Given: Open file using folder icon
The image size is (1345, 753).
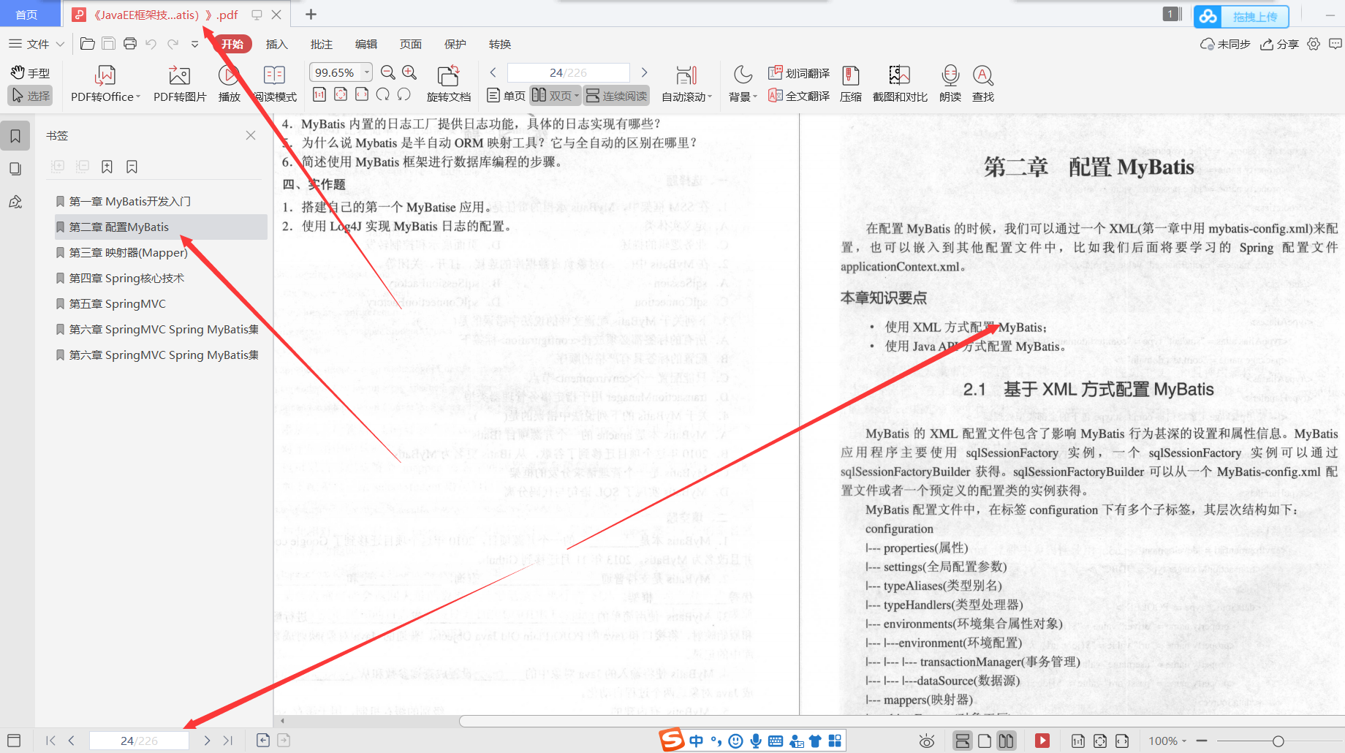Looking at the screenshot, I should pos(87,44).
